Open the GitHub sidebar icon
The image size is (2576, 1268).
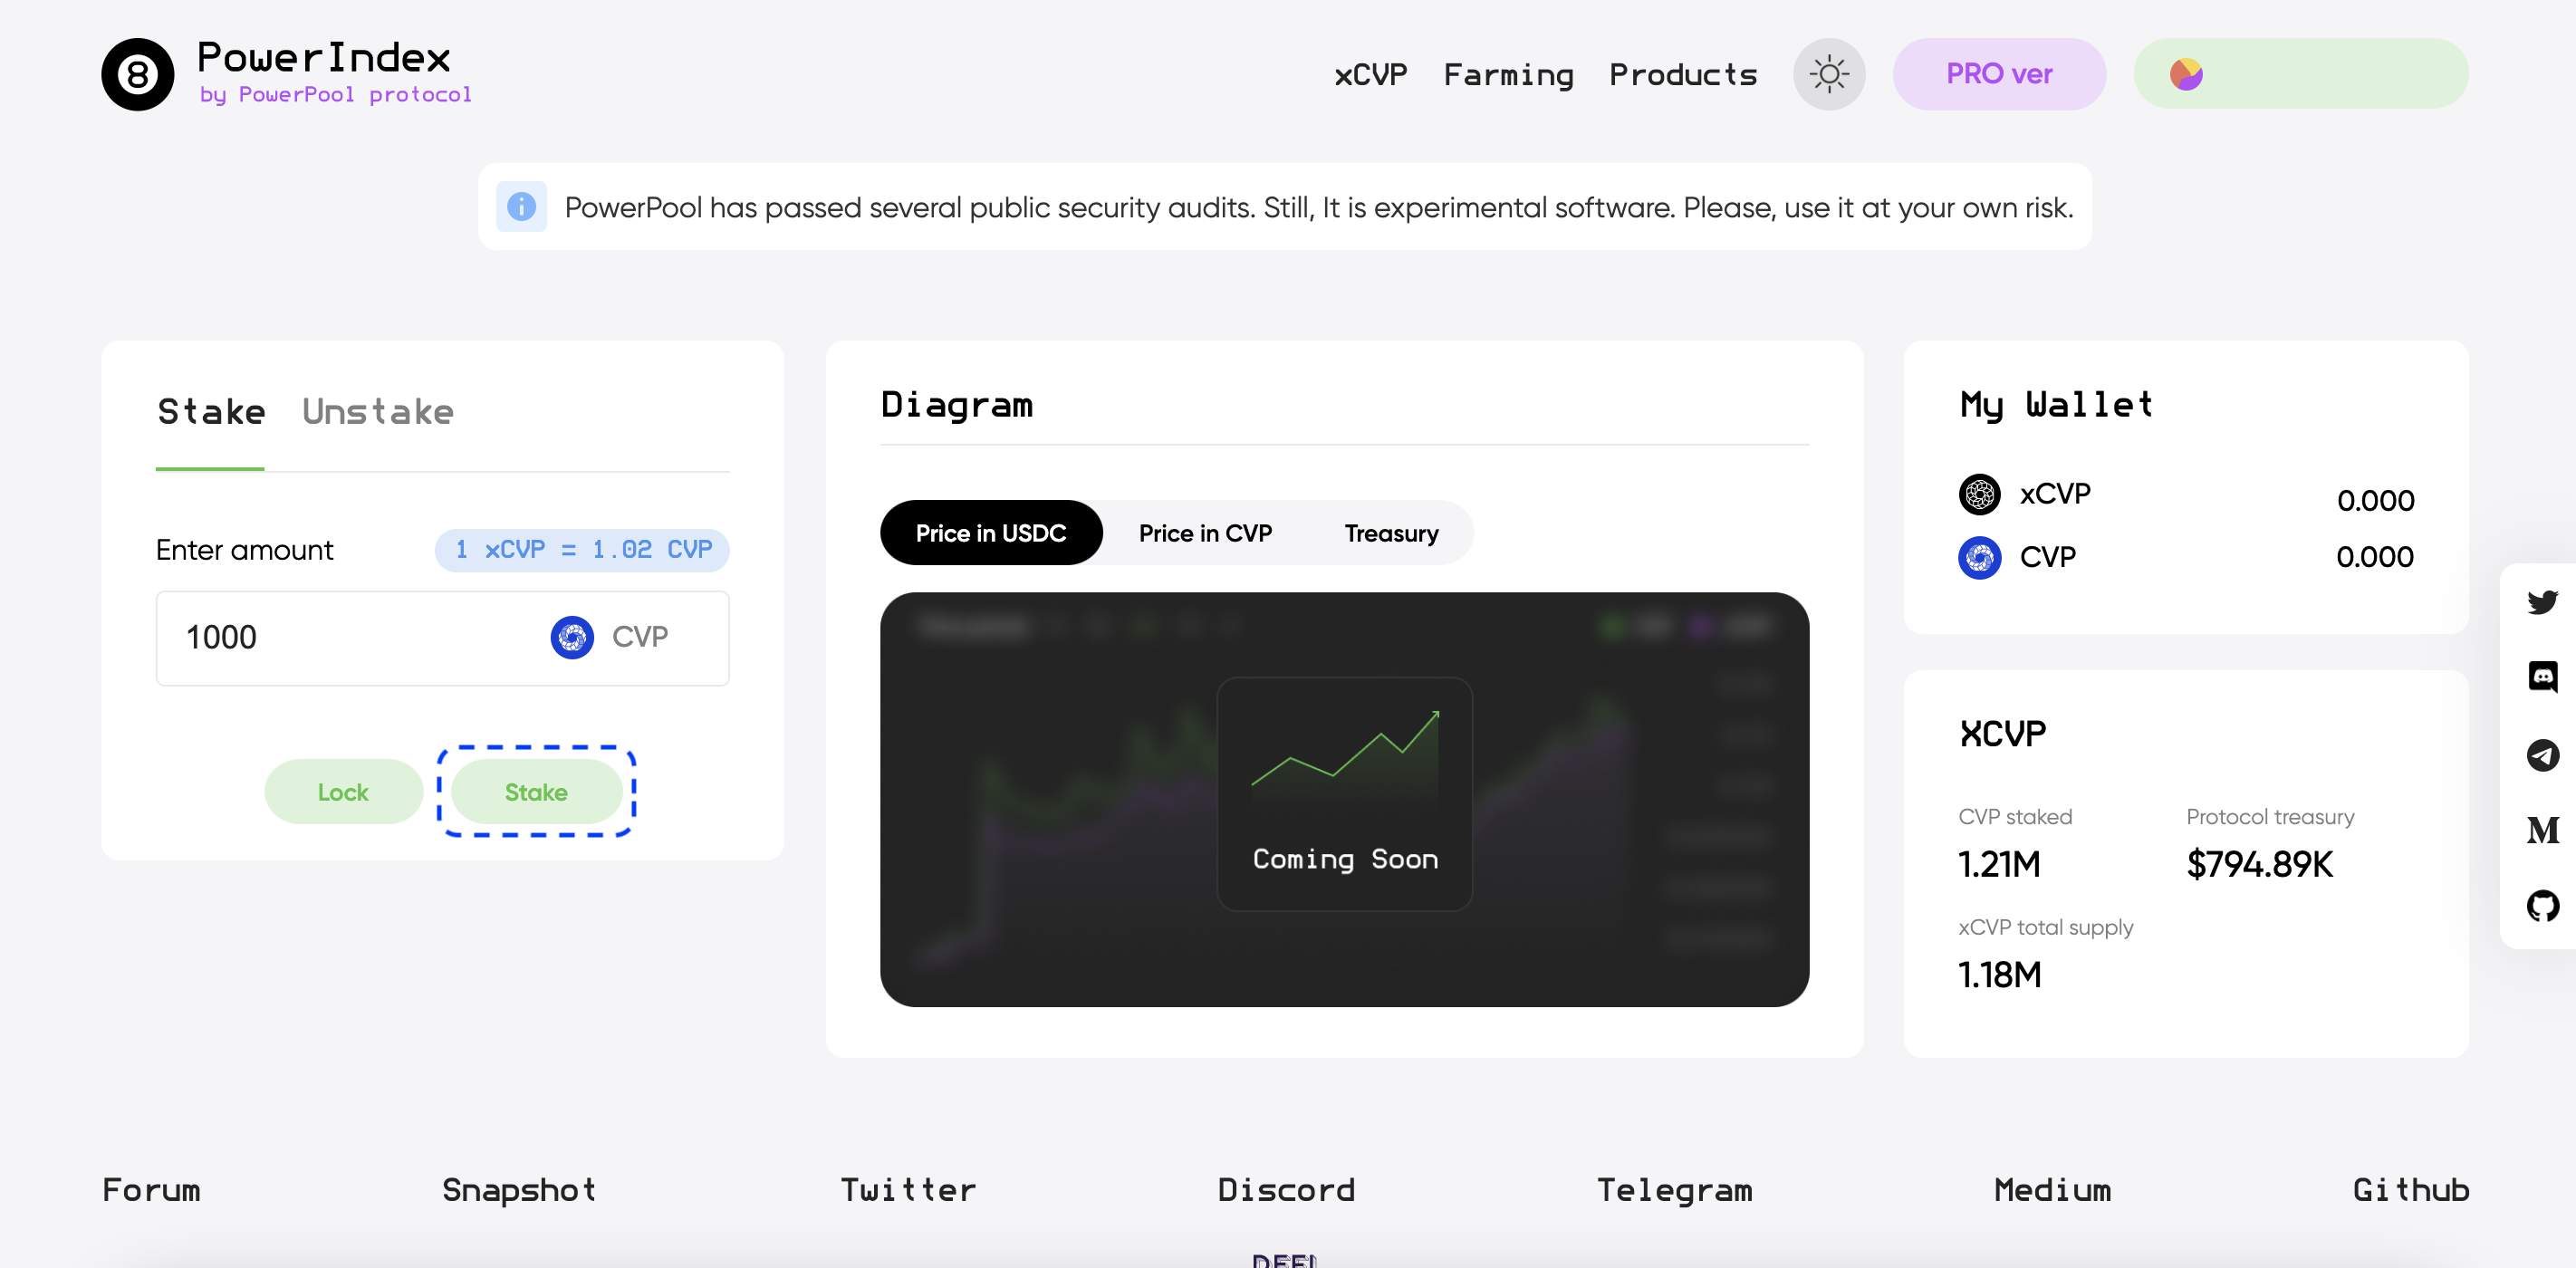click(2541, 906)
